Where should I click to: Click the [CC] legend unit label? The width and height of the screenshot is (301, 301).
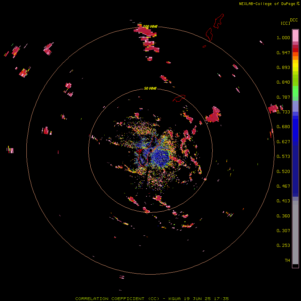285,23
